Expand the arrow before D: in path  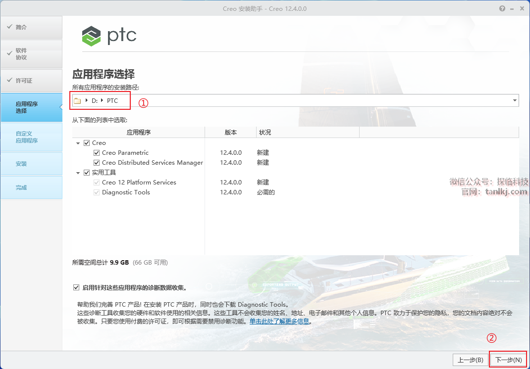[x=87, y=100]
